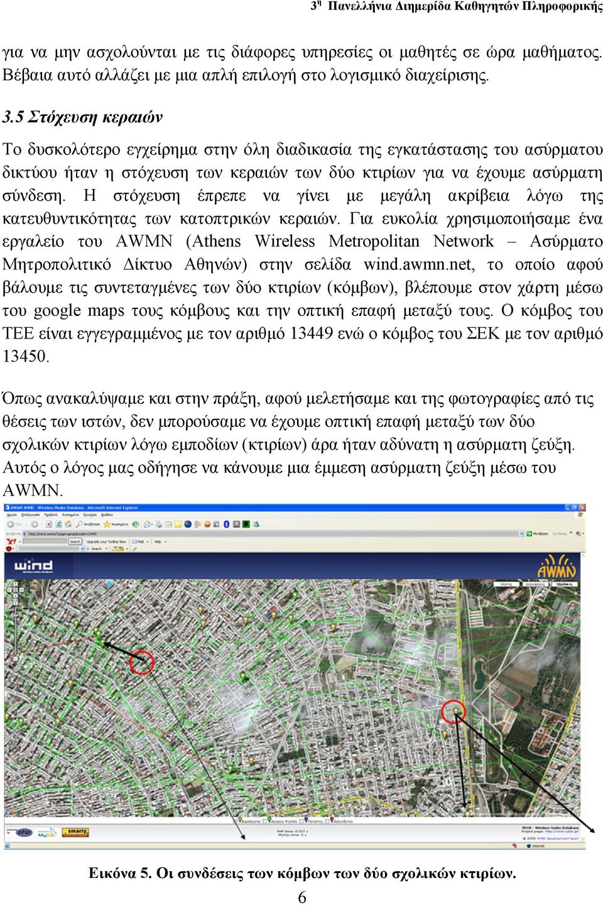This screenshot has height=905, width=603.
Task: Click the pencil icon on second search toolbar
Action: click(134, 548)
